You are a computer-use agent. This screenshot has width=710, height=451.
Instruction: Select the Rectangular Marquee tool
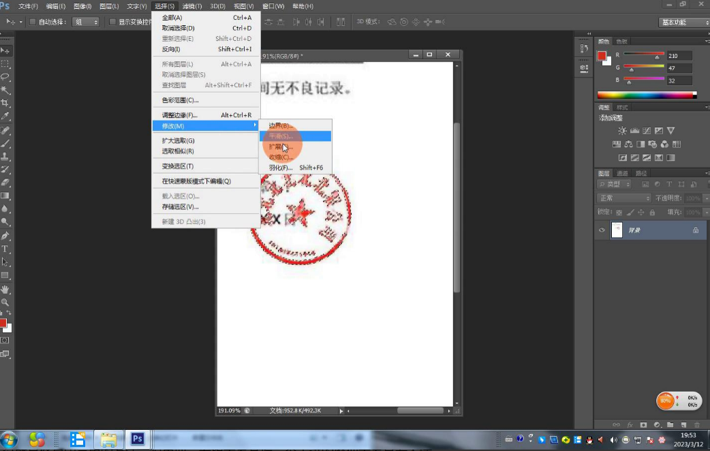(x=5, y=64)
